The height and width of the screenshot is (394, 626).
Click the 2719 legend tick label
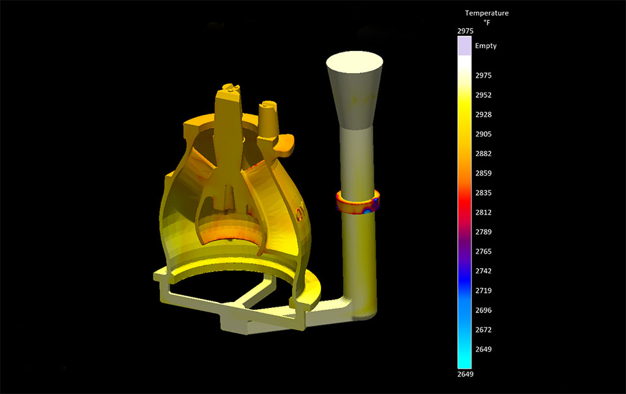[483, 291]
